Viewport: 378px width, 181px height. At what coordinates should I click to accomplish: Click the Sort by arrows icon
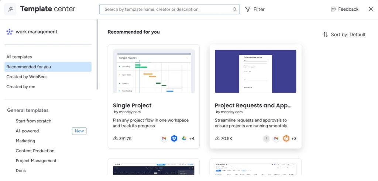tap(326, 34)
